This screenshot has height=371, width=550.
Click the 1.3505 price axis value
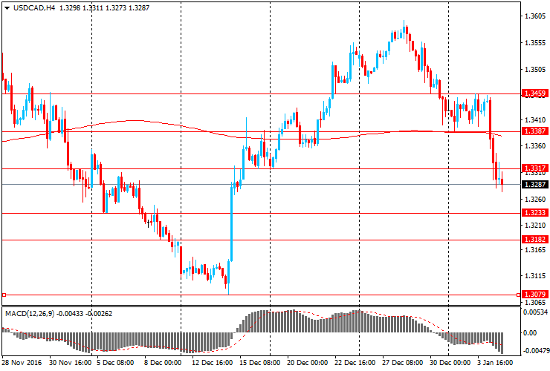(x=534, y=69)
